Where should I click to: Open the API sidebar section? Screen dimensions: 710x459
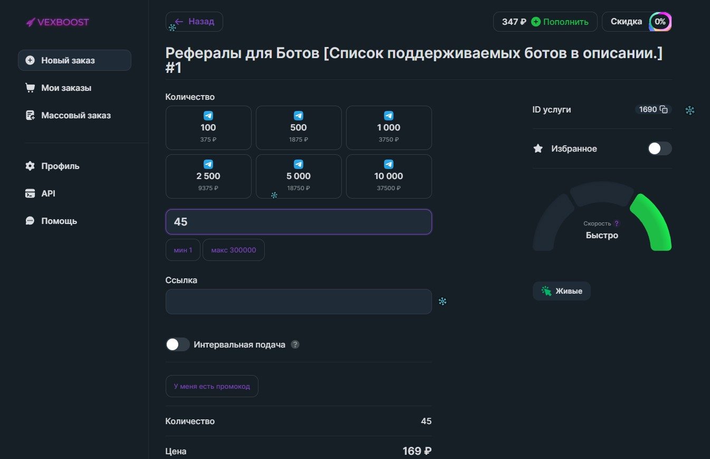click(x=48, y=194)
